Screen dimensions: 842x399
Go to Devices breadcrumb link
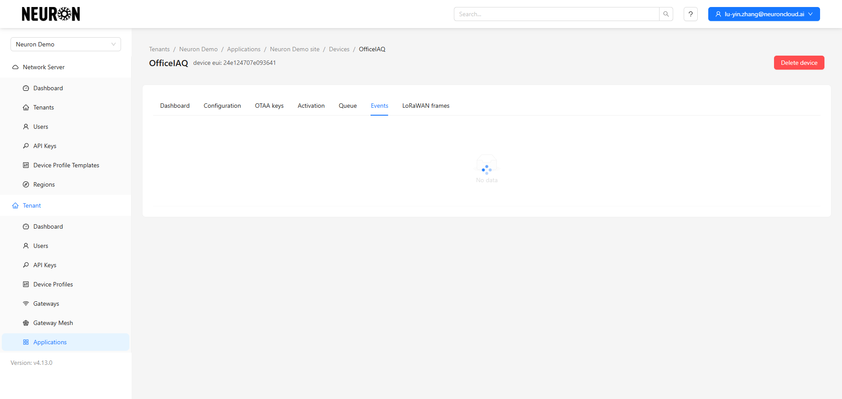pos(339,49)
